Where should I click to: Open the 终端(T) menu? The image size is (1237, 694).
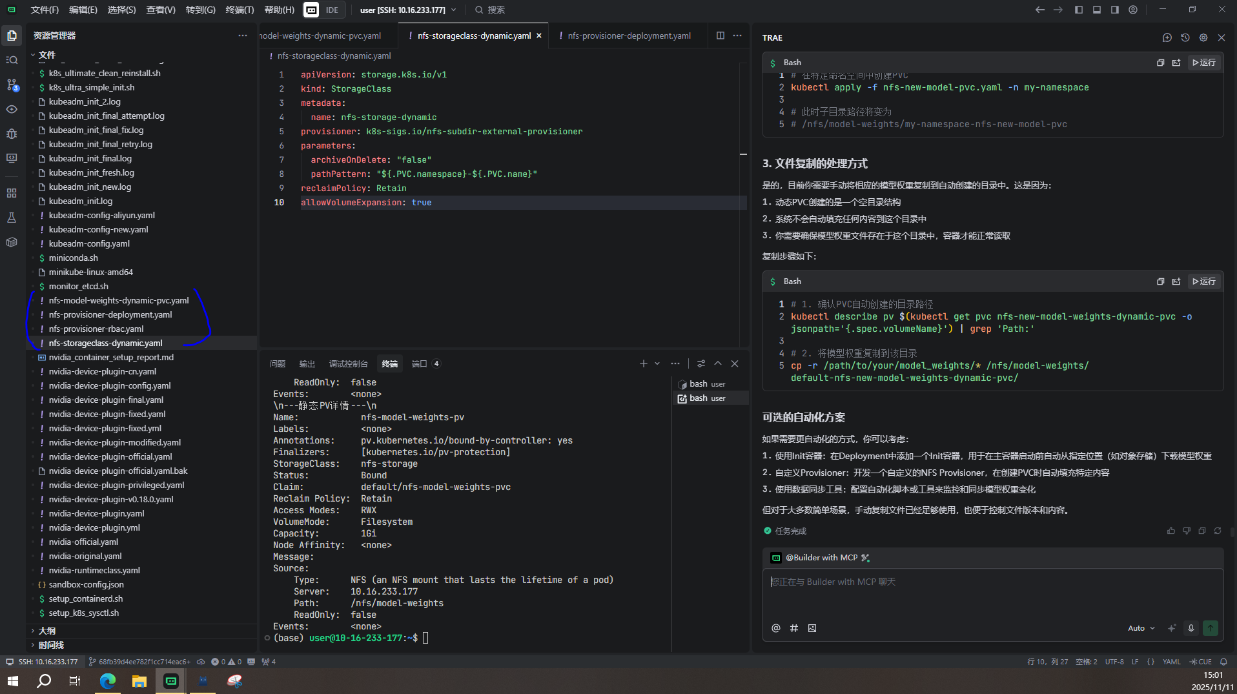(240, 10)
